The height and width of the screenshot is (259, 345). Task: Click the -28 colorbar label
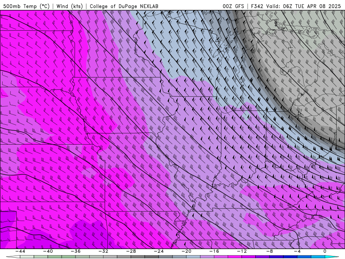(x=131, y=251)
